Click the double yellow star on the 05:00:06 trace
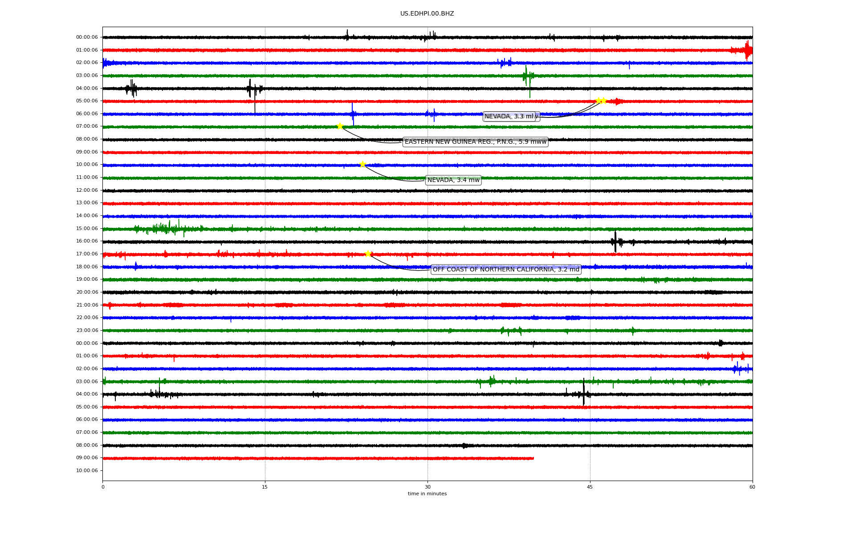 (601, 101)
